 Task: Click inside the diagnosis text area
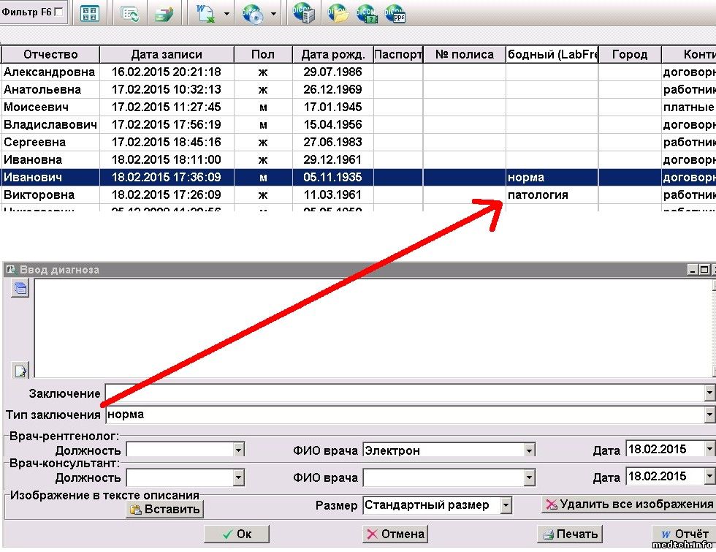click(365, 329)
